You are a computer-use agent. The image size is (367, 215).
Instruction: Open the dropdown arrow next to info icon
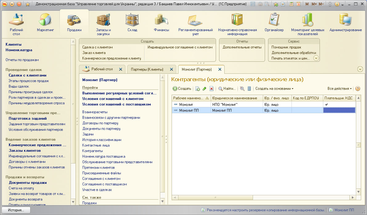click(x=343, y=5)
